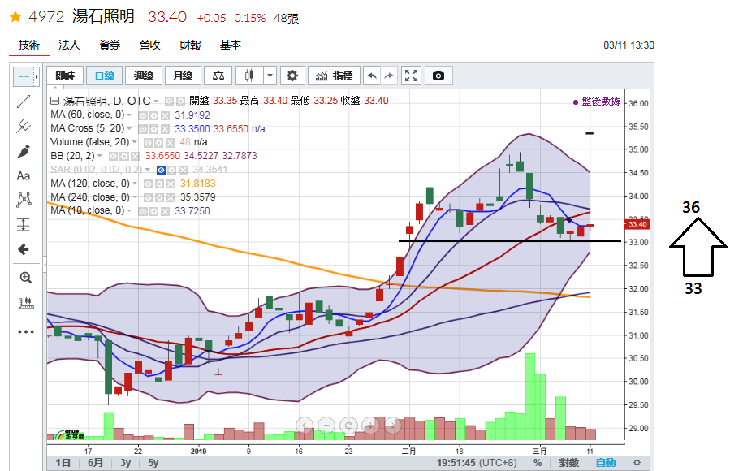
Task: Switch chart to fullscreen mode
Action: point(412,76)
